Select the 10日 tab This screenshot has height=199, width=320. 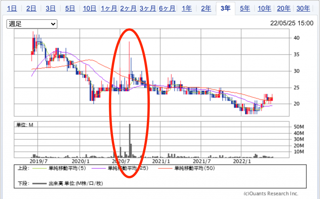click(89, 8)
